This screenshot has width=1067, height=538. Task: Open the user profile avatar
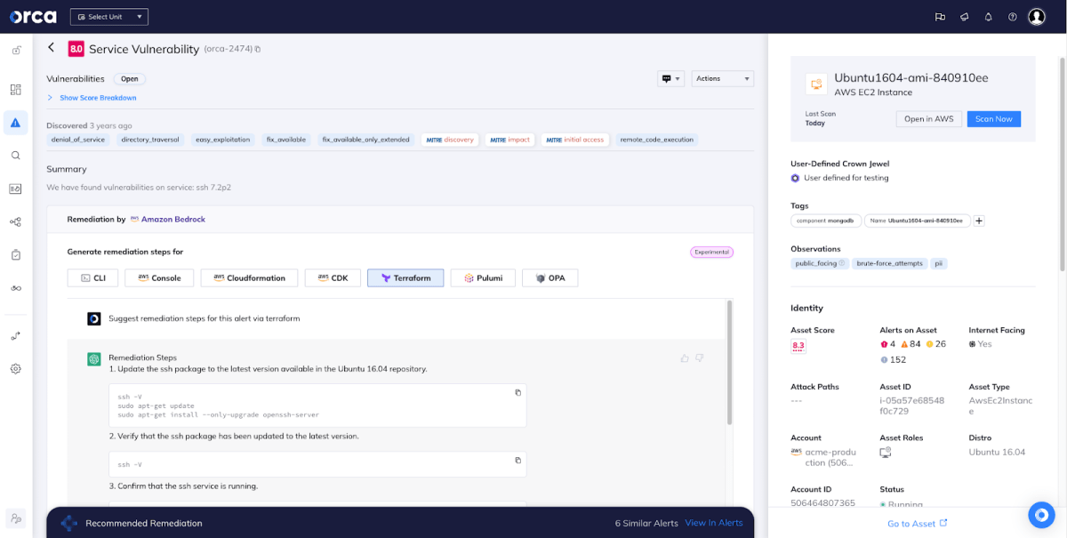click(x=1037, y=17)
